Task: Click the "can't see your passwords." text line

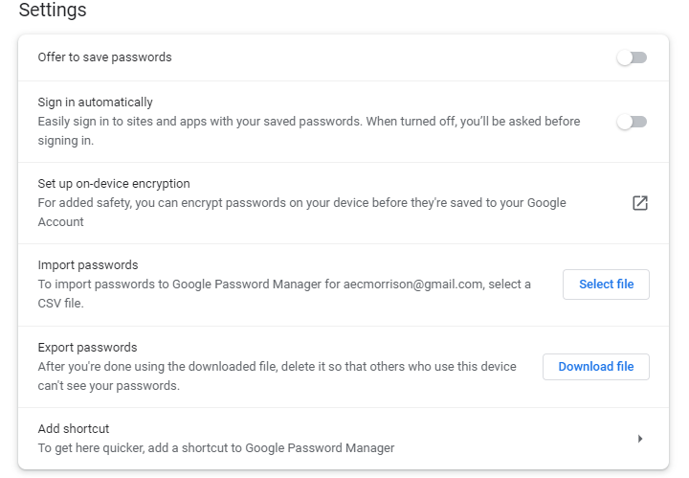Action: [x=108, y=387]
